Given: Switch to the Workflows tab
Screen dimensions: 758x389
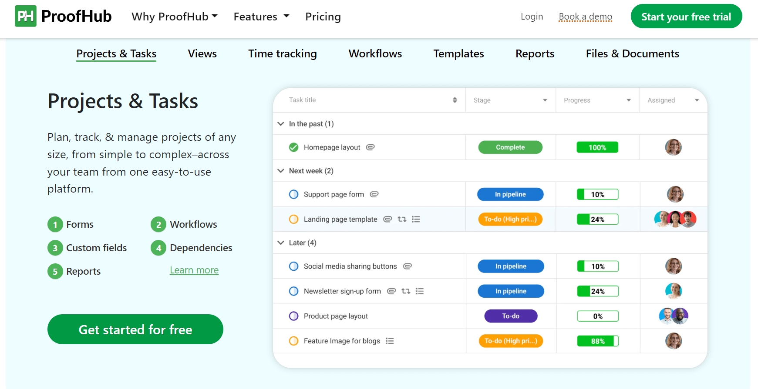Looking at the screenshot, I should point(375,53).
